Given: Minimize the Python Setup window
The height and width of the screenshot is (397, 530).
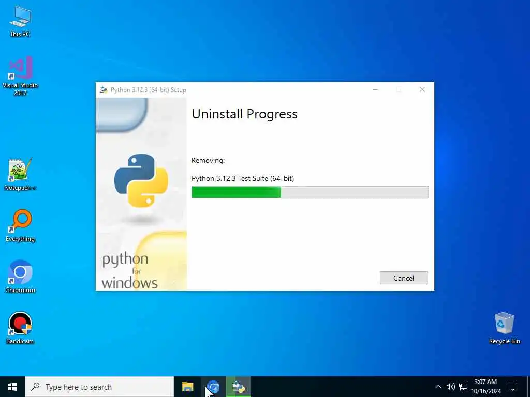Looking at the screenshot, I should coord(375,90).
